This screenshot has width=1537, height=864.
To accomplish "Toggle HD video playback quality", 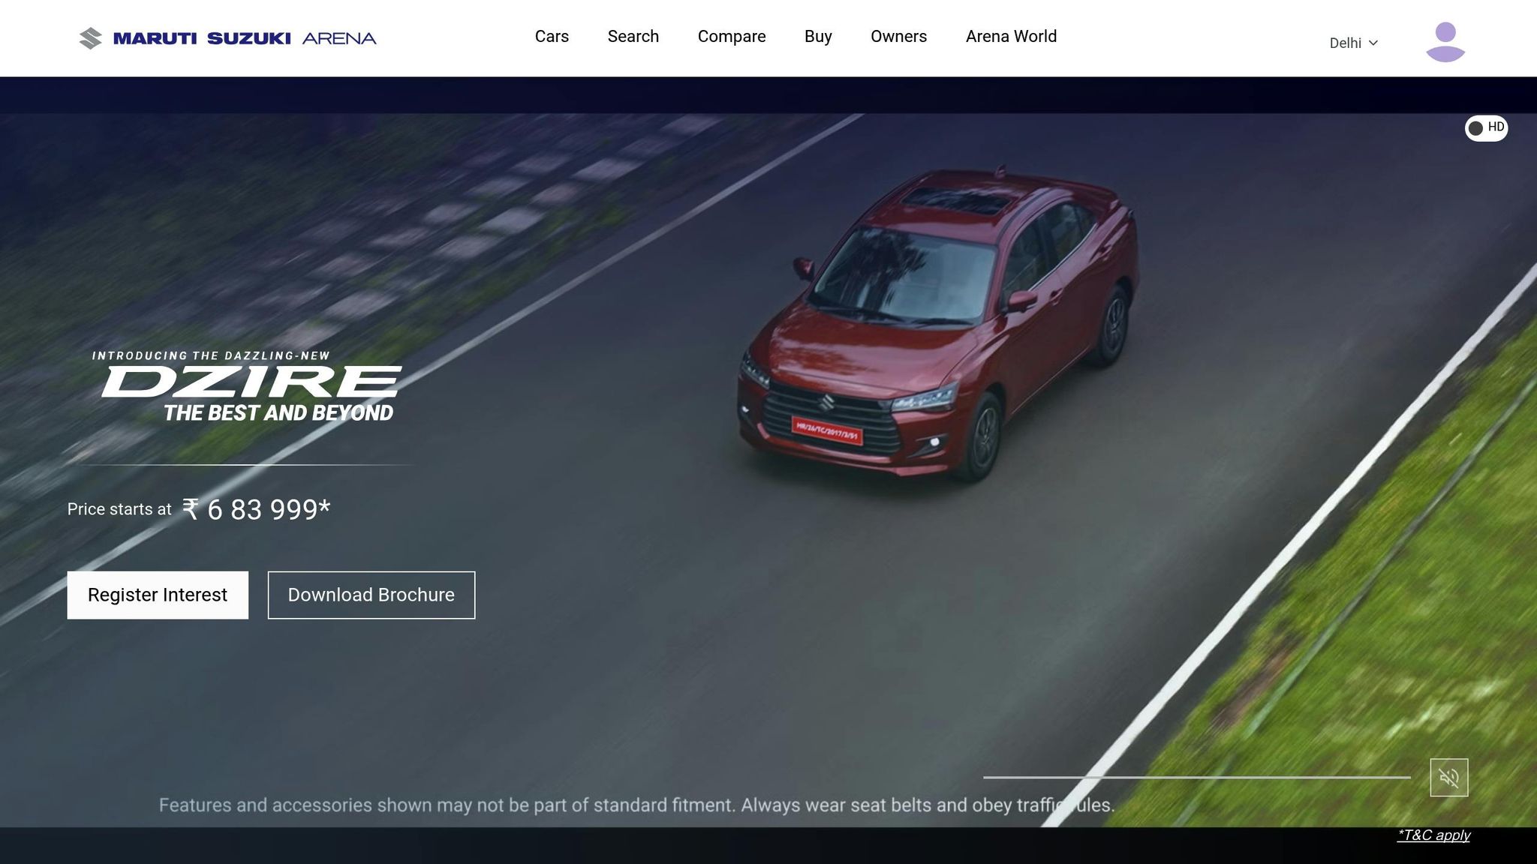I will 1487,127.
